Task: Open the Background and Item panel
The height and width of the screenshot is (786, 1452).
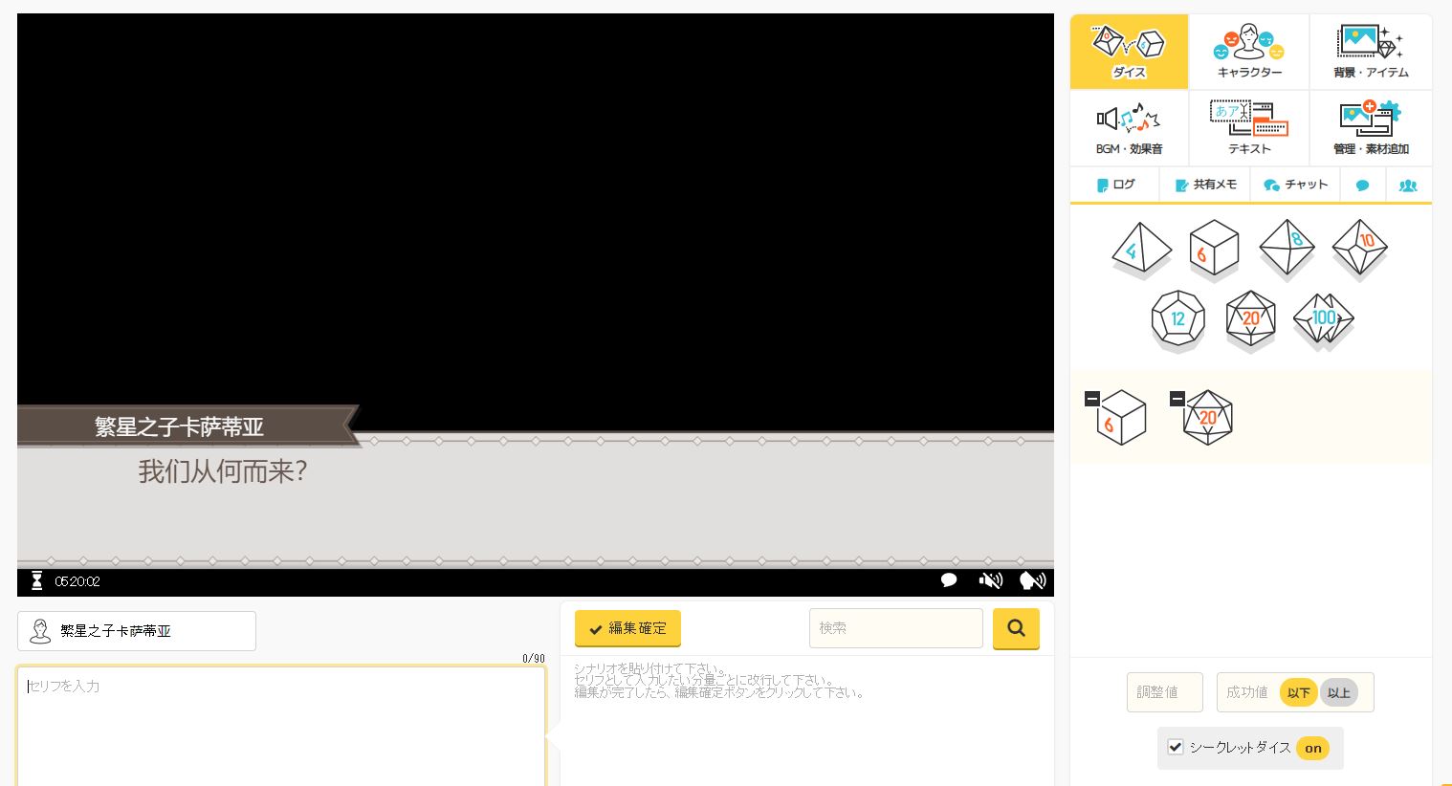Action: click(x=1370, y=52)
